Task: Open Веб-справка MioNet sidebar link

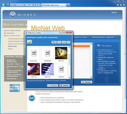Action: click(13, 30)
